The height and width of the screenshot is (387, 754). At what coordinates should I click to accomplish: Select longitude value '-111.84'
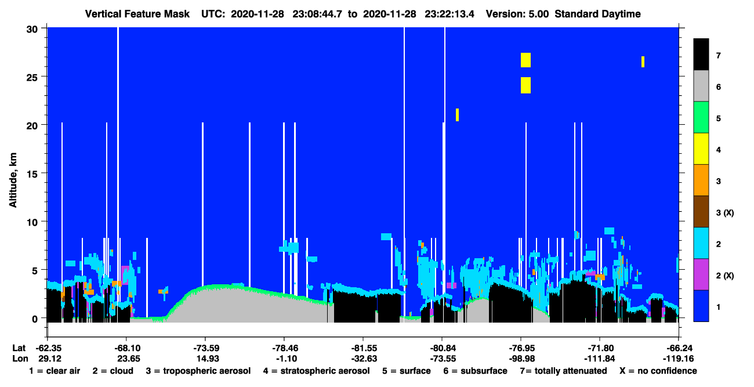pyautogui.click(x=600, y=358)
